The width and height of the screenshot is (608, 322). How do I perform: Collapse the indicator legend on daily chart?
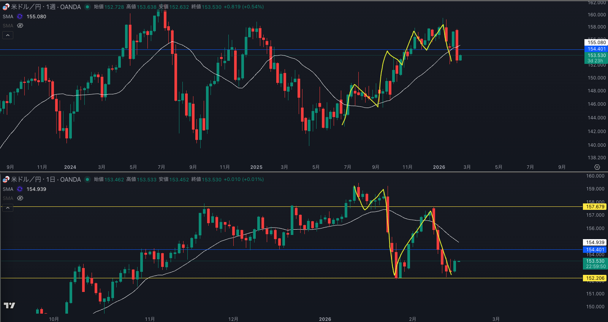pyautogui.click(x=8, y=208)
